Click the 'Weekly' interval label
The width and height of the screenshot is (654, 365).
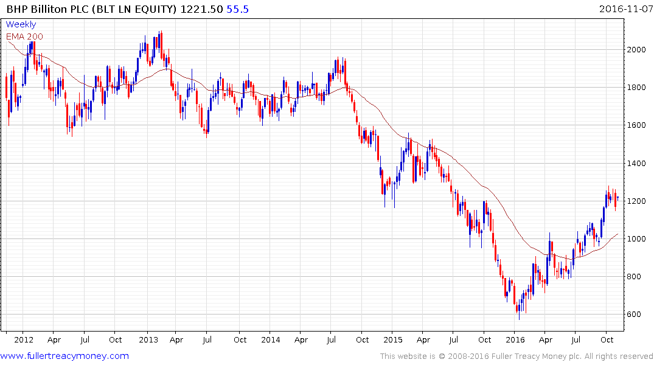21,24
